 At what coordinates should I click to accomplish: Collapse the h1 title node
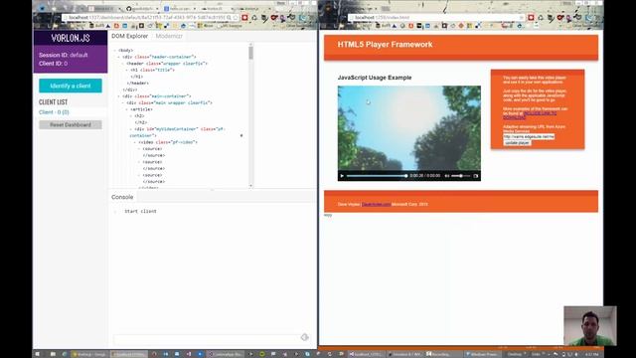point(127,70)
